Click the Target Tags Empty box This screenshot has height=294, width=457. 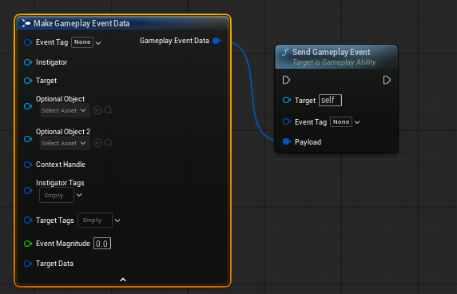pos(95,220)
